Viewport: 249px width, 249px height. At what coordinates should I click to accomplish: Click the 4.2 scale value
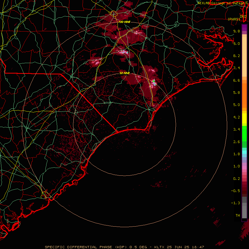tap(237, 117)
